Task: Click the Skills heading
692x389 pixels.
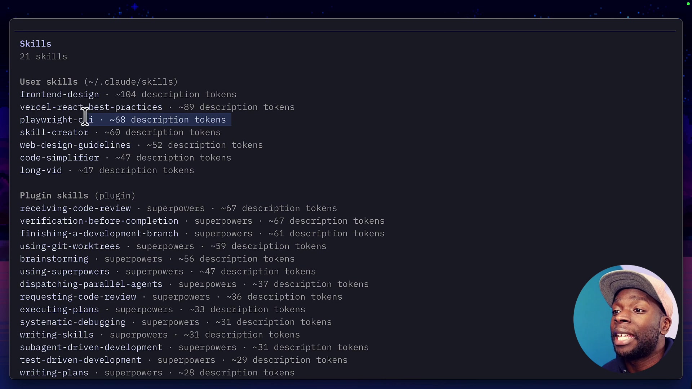Action: (x=35, y=44)
